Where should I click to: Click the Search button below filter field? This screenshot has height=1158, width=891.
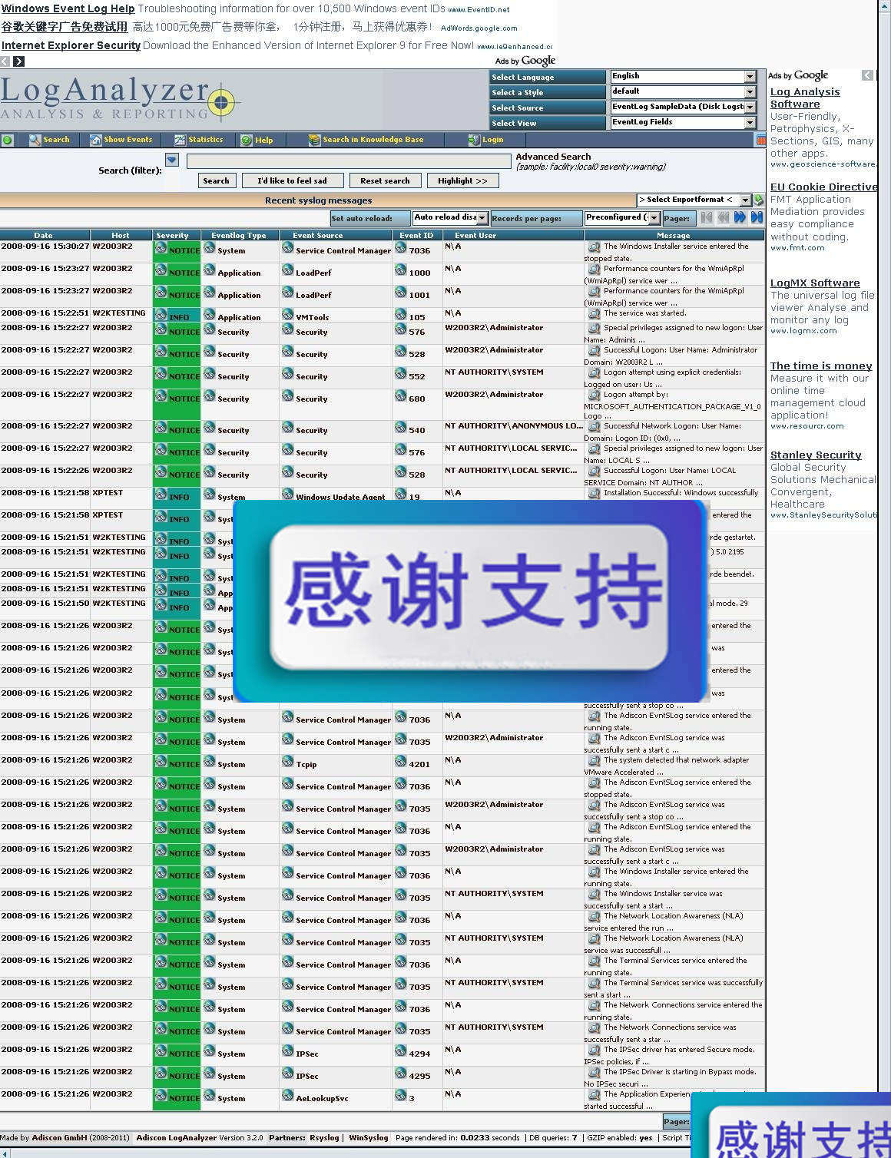click(216, 180)
